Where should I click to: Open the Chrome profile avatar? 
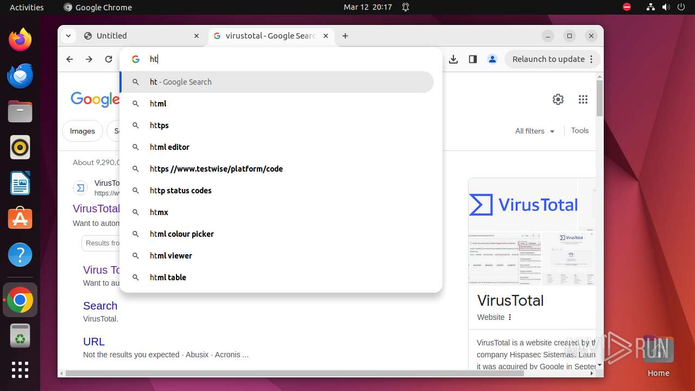click(x=492, y=59)
